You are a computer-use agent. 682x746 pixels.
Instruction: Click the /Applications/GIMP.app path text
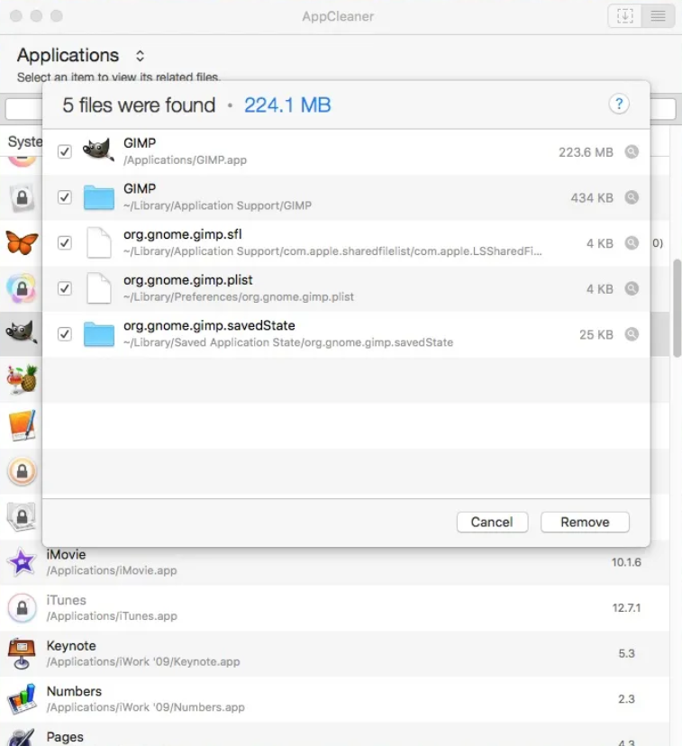pos(185,160)
